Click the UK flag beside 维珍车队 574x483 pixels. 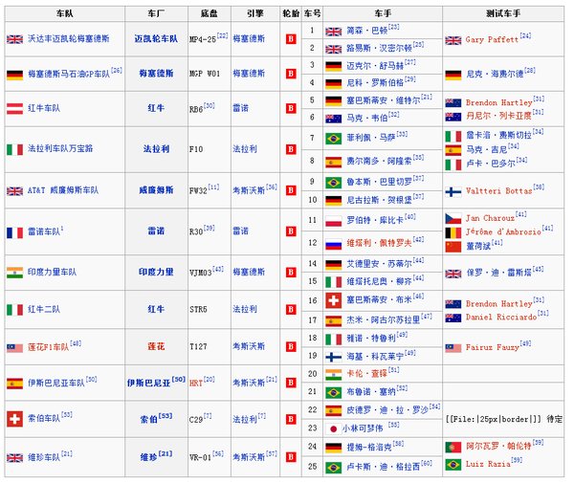[x=14, y=458]
